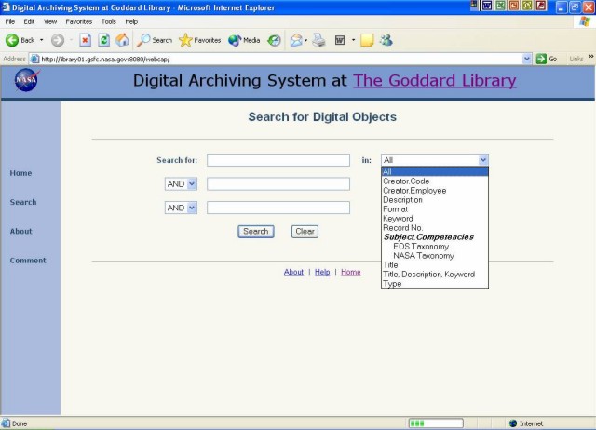596x430 pixels.
Task: Go to browser Home page icon
Action: click(122, 40)
